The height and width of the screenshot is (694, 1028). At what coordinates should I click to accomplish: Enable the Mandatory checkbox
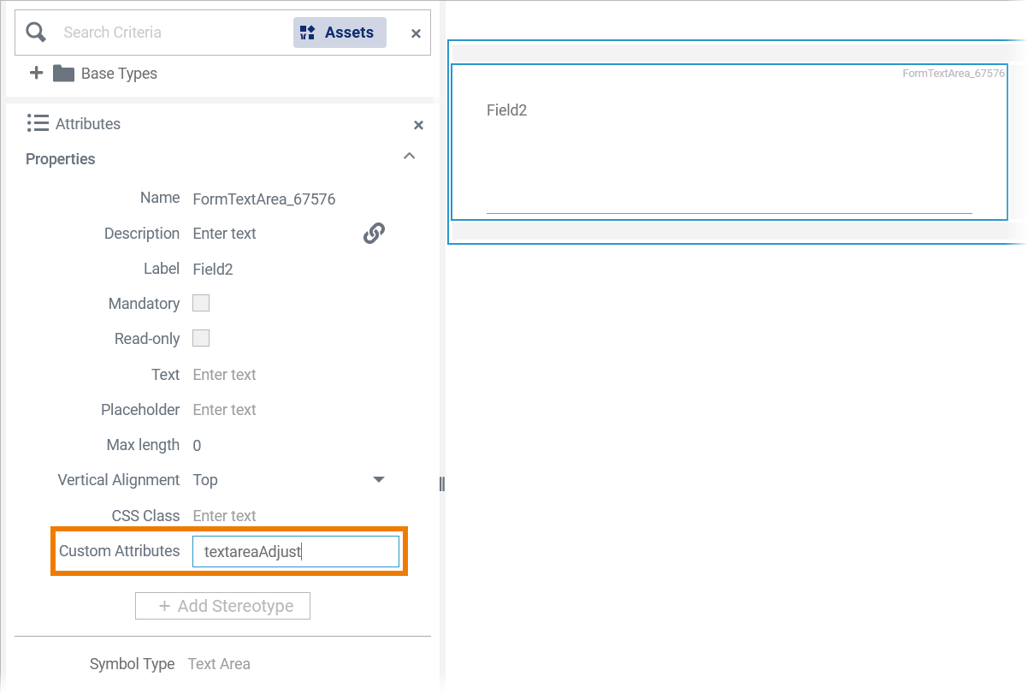point(201,303)
